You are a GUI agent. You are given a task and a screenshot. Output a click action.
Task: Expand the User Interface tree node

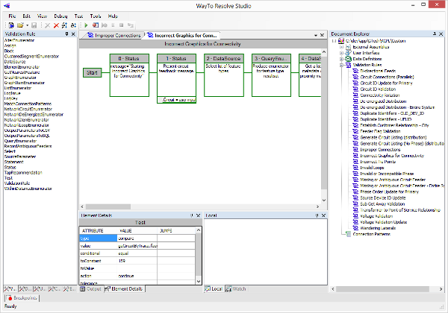(x=341, y=53)
